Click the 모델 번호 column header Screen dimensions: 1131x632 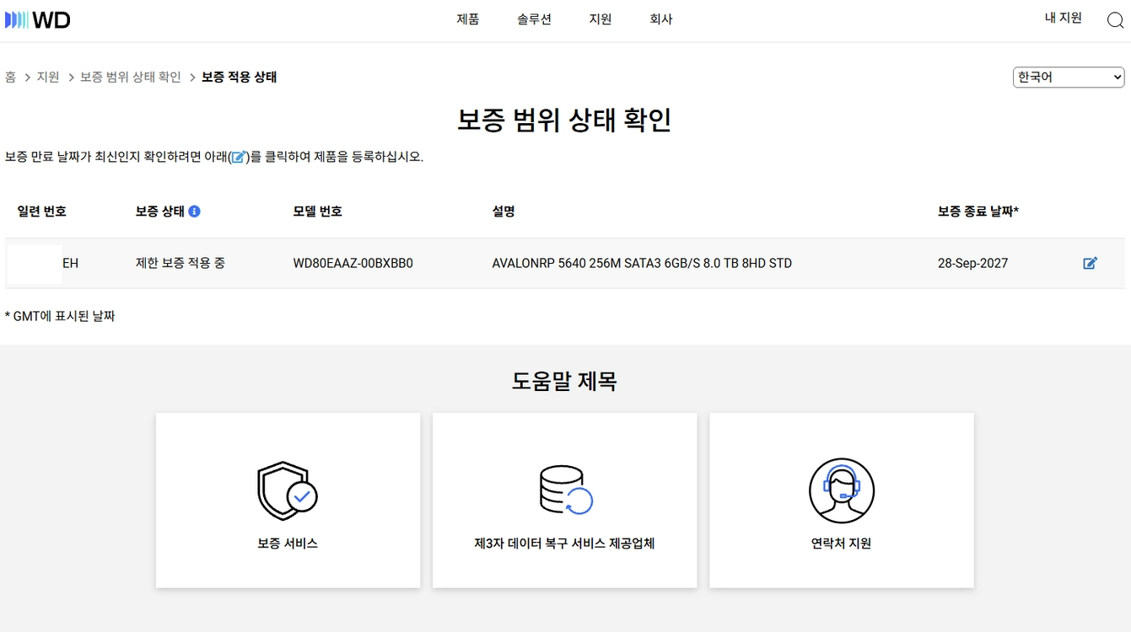tap(317, 212)
